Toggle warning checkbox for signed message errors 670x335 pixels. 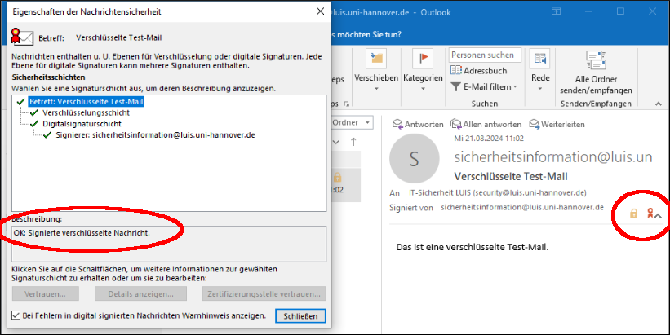(16, 315)
